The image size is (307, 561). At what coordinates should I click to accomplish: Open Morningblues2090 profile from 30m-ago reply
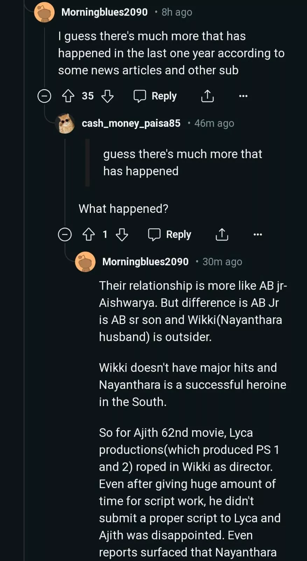point(145,262)
